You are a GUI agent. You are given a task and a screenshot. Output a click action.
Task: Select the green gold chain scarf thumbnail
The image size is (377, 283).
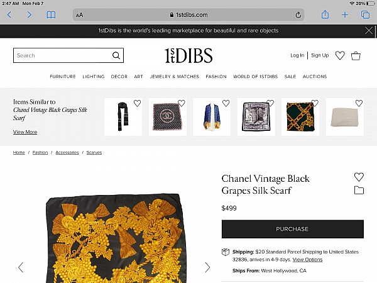tap(300, 117)
